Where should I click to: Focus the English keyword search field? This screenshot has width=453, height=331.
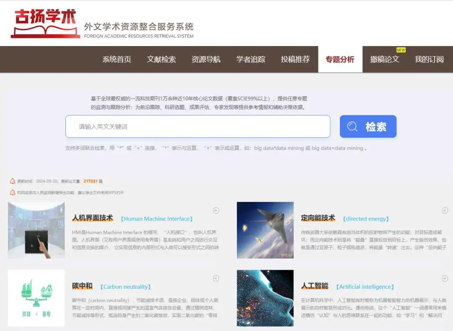pyautogui.click(x=198, y=126)
